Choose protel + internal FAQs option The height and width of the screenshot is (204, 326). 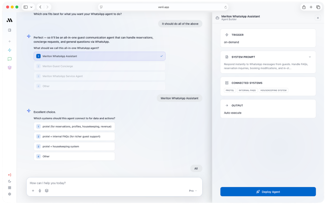point(74,137)
